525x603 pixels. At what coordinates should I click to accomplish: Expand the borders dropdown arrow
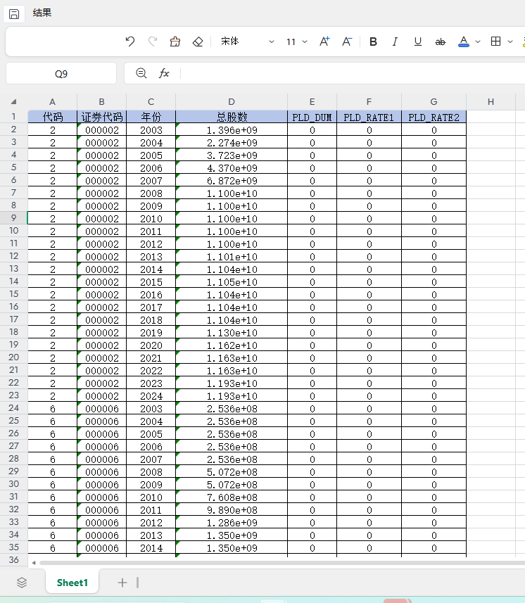click(510, 42)
